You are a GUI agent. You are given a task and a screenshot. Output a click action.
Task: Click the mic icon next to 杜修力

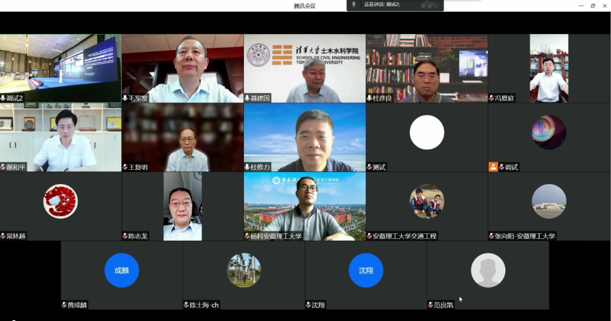pos(247,167)
